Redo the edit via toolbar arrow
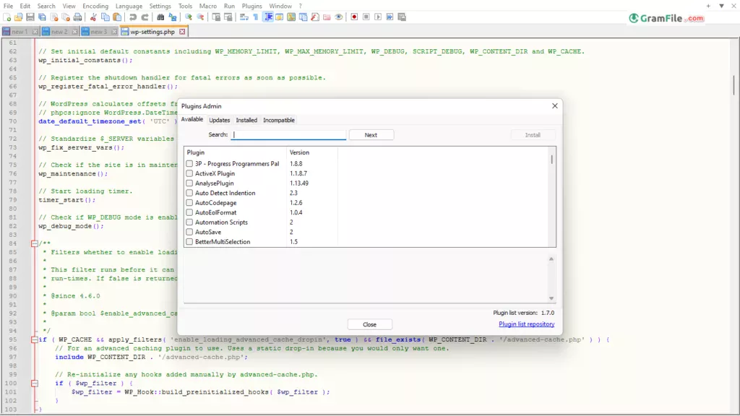Screen dimensions: 740x416 (x=145, y=17)
